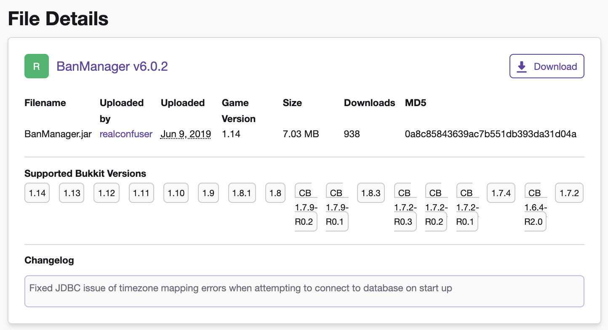Click the 7.03 MB size value
This screenshot has height=330, width=608.
301,134
